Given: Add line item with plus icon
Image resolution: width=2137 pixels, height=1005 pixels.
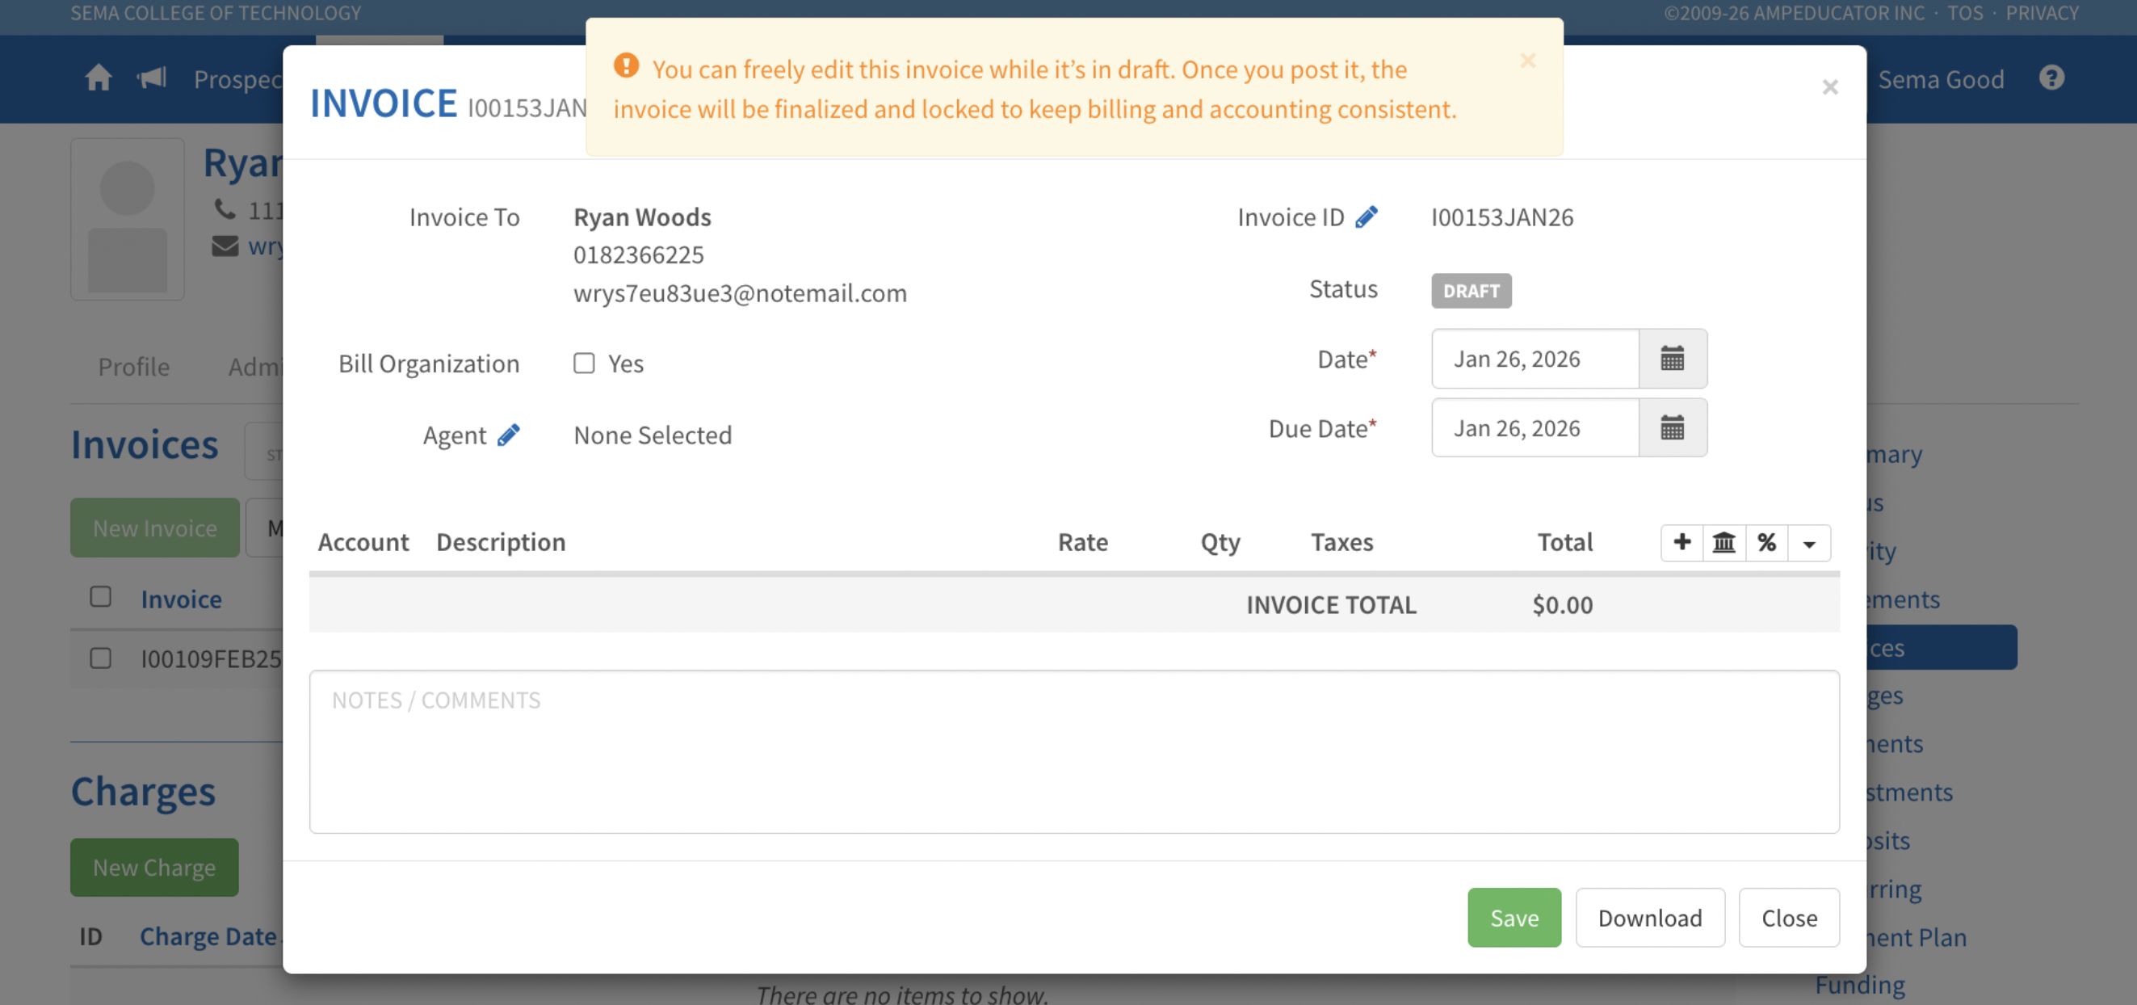Looking at the screenshot, I should pyautogui.click(x=1681, y=543).
